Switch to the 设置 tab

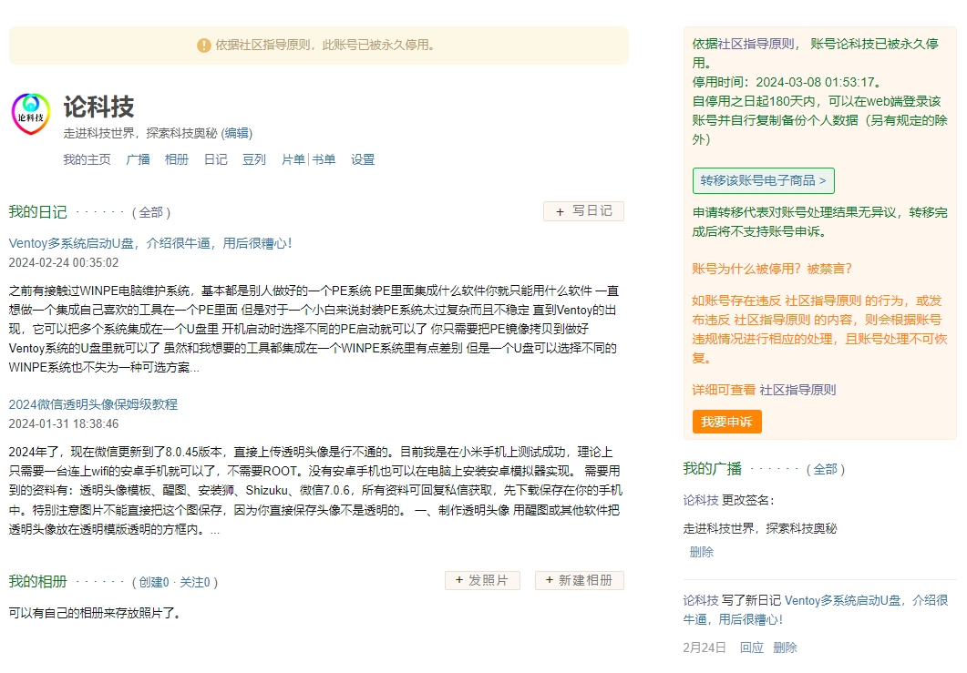tap(362, 159)
